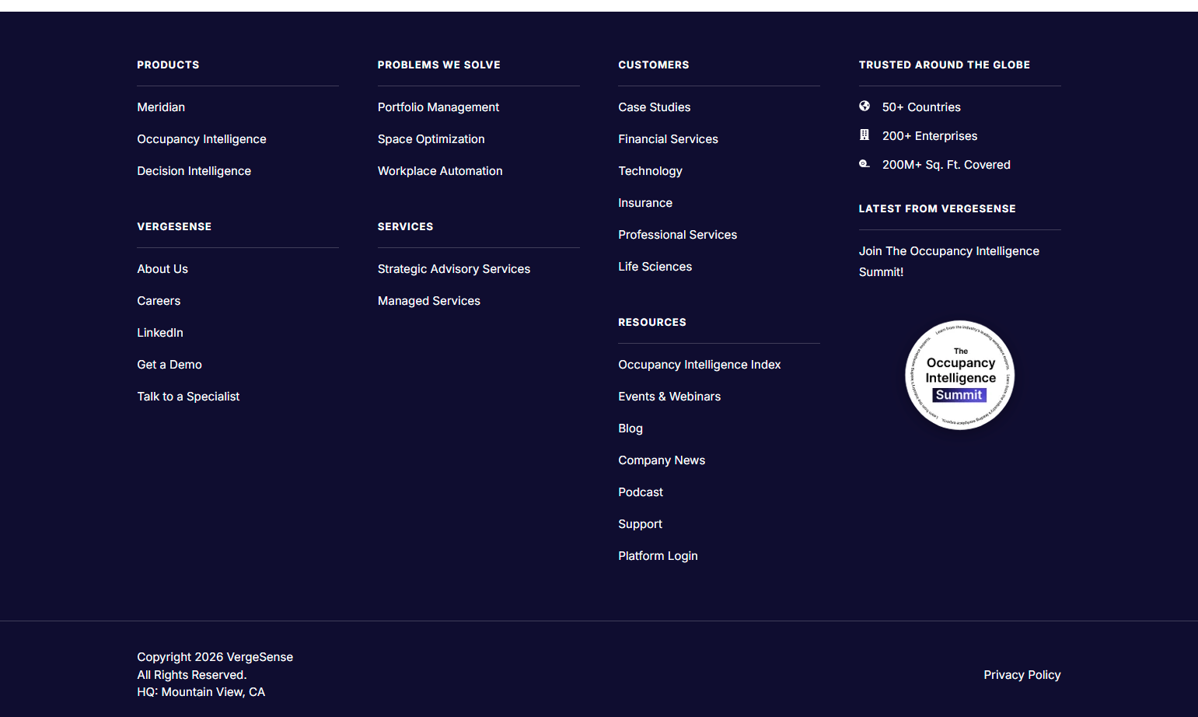Screen dimensions: 1198x717
Task: Click the building icon beside 200+ Enterprises
Action: click(x=865, y=135)
